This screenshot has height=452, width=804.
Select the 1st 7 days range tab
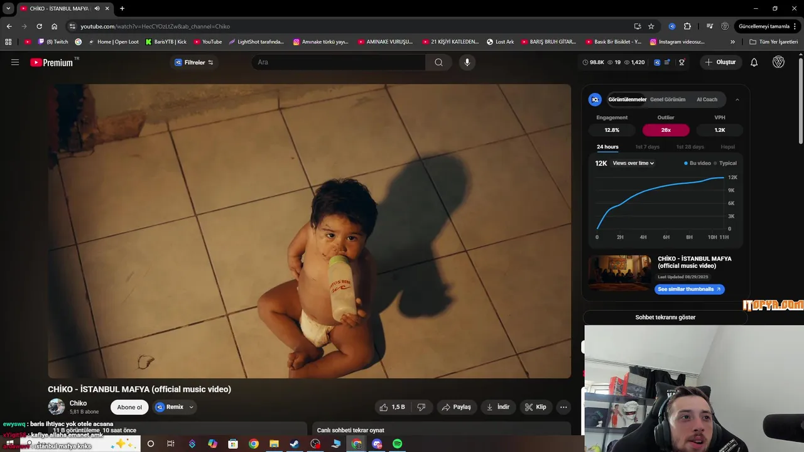(x=647, y=147)
